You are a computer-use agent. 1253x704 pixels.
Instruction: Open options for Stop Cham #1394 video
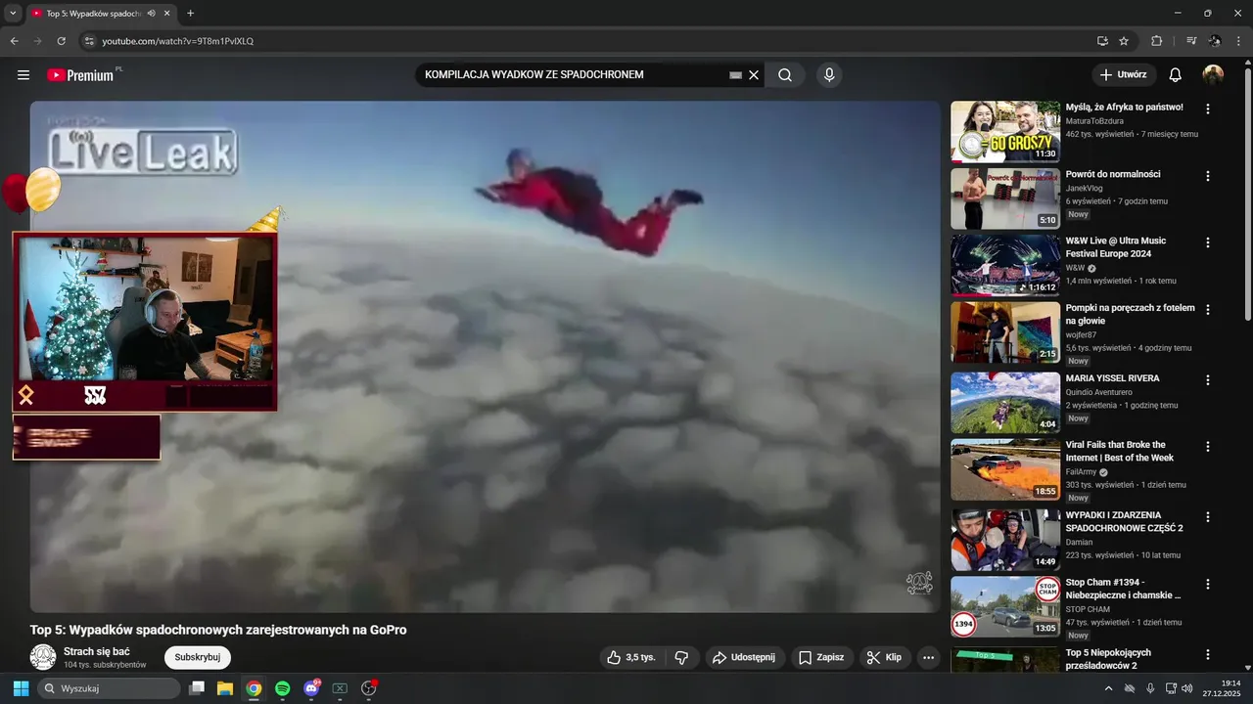[1208, 584]
